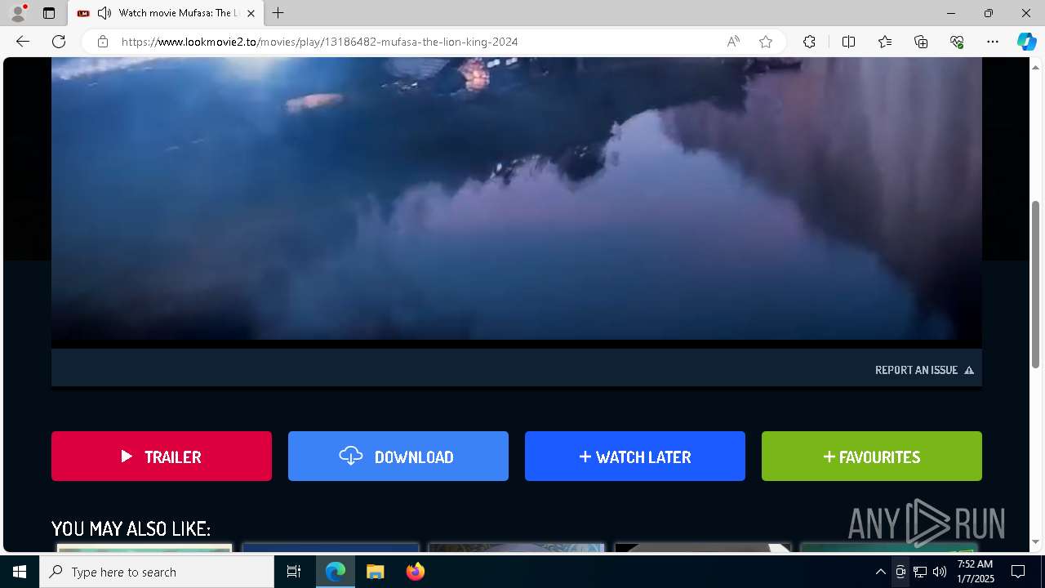Screen dimensions: 1045x588
Task: Click the scrollbar down arrow
Action: click(1036, 541)
